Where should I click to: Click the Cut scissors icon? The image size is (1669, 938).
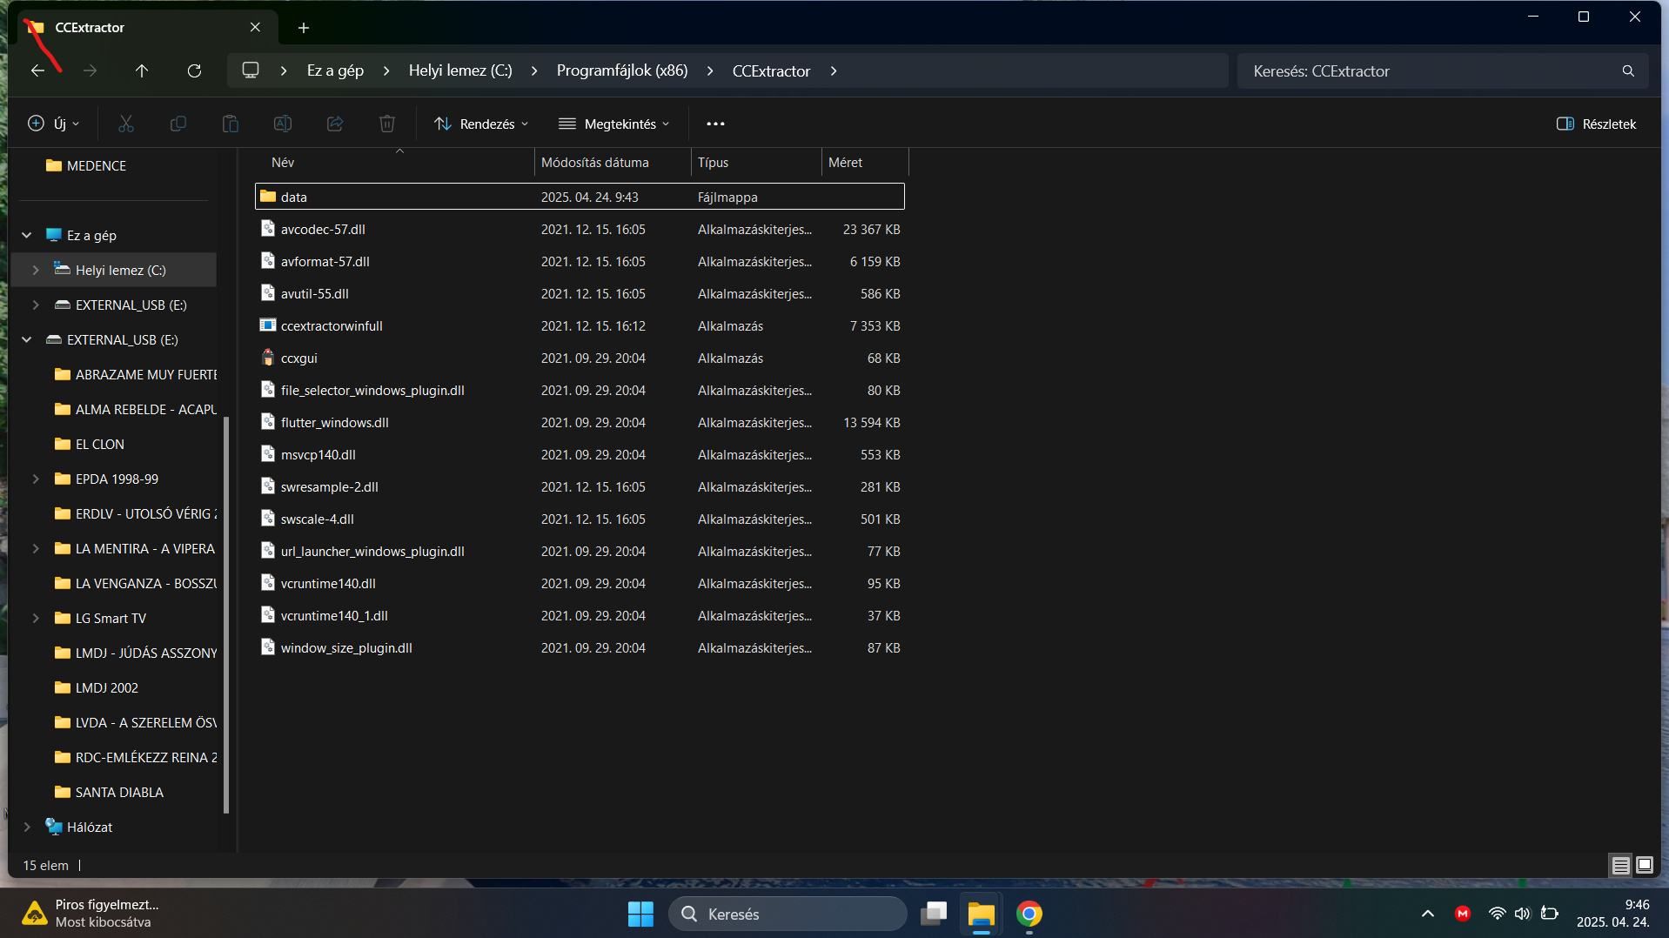[126, 124]
